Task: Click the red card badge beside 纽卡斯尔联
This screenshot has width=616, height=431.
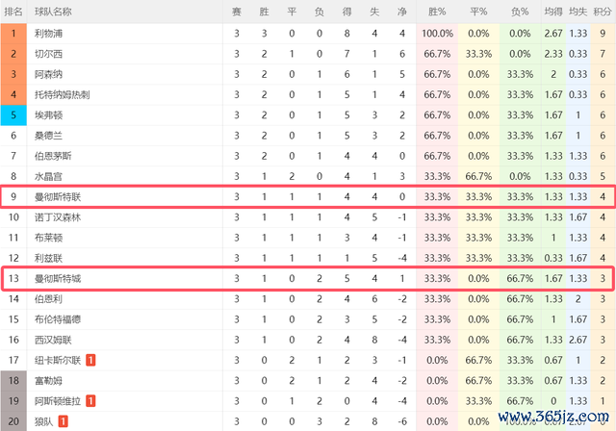Action: 90,360
